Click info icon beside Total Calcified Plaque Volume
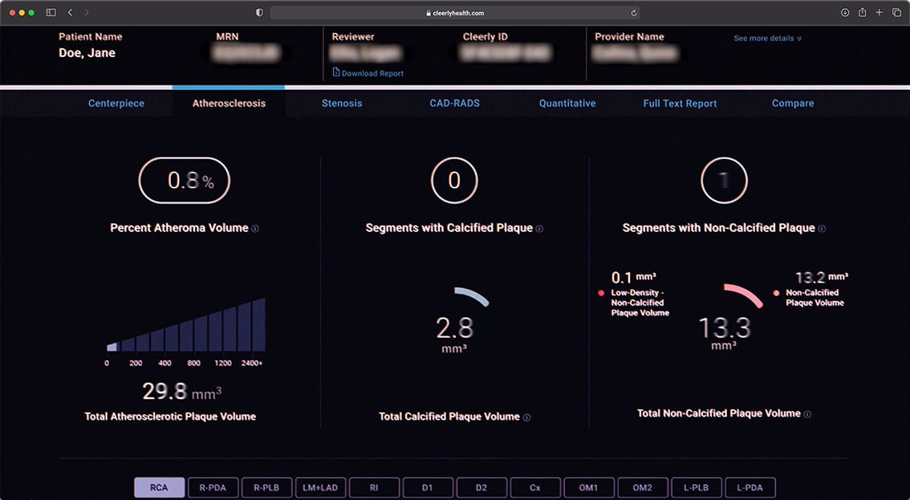 click(x=526, y=417)
